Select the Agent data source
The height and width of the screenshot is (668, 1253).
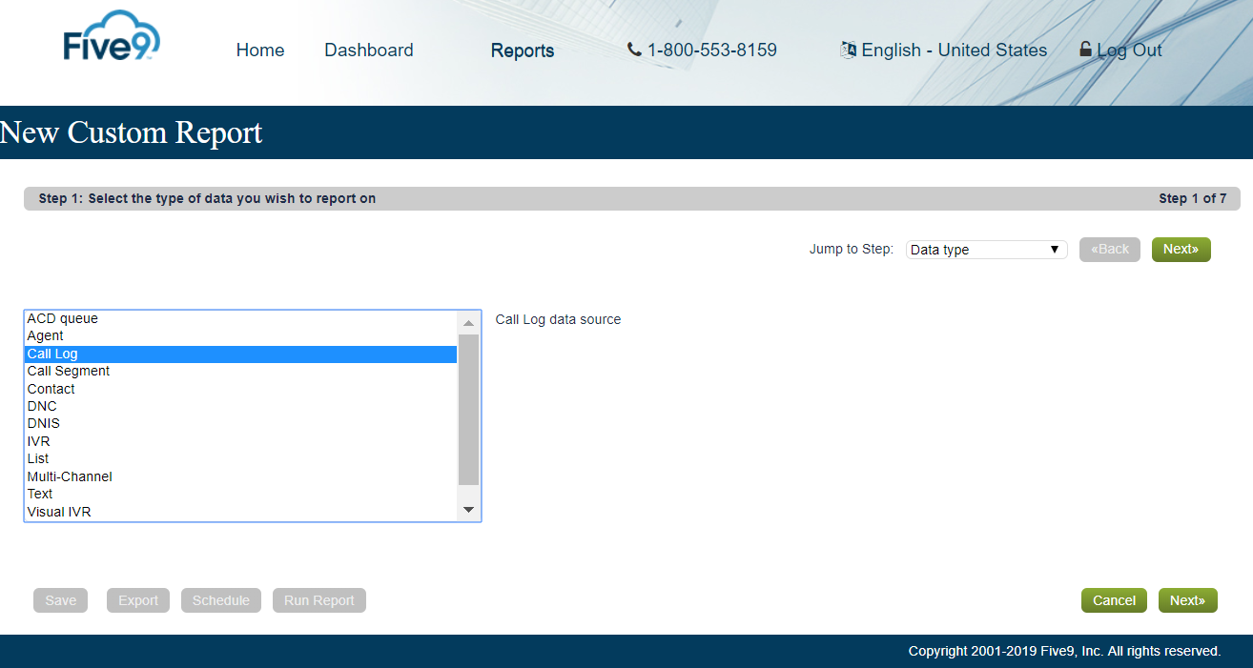pyautogui.click(x=45, y=335)
